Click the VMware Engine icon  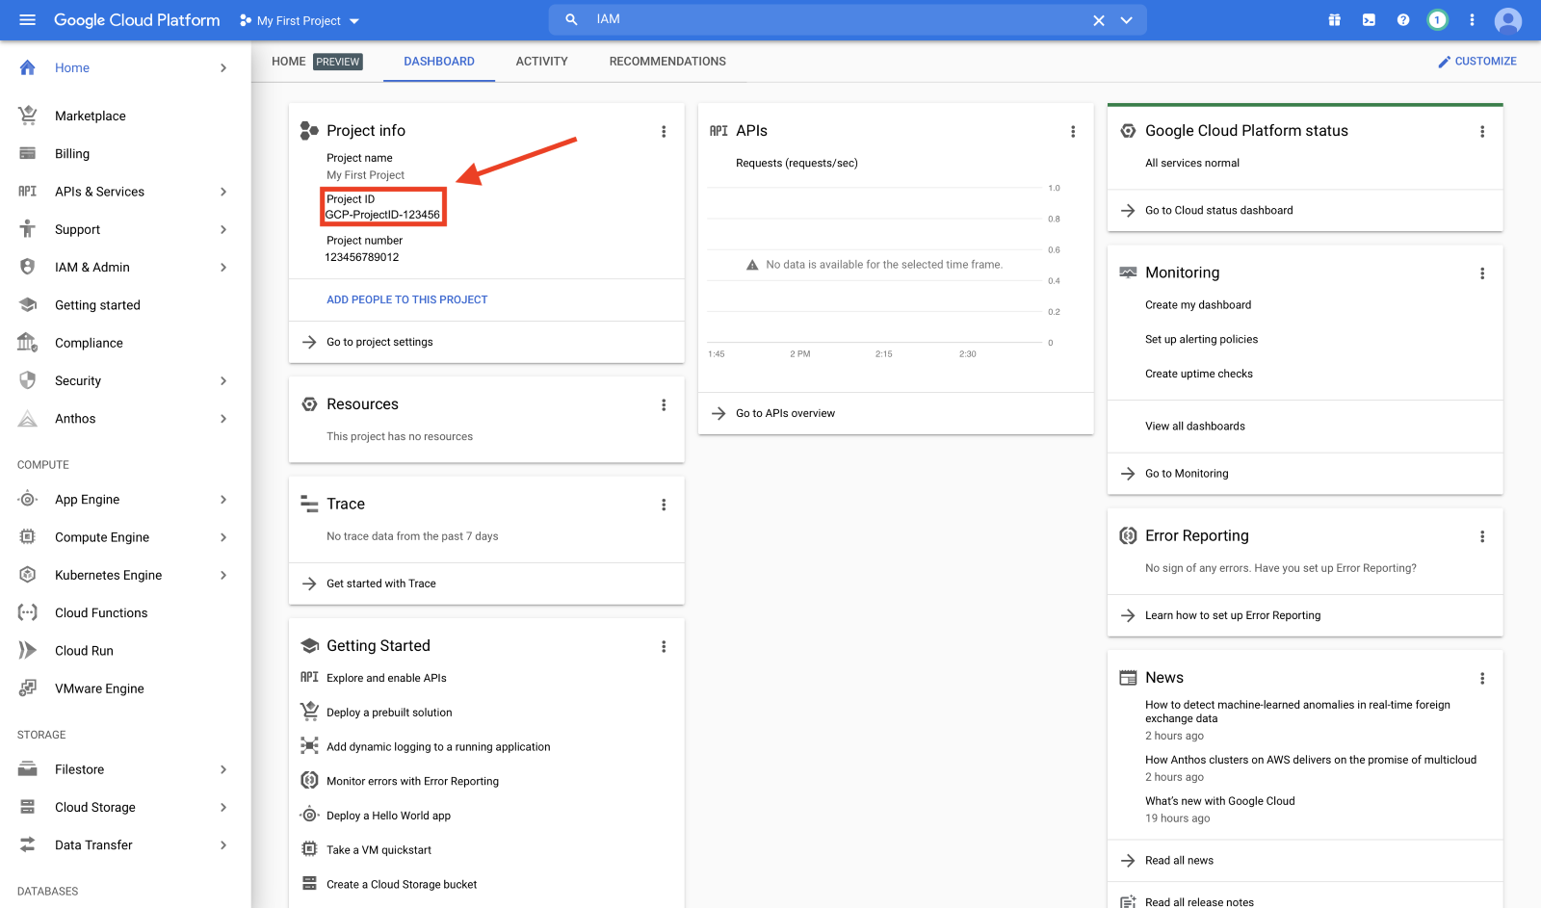28,687
